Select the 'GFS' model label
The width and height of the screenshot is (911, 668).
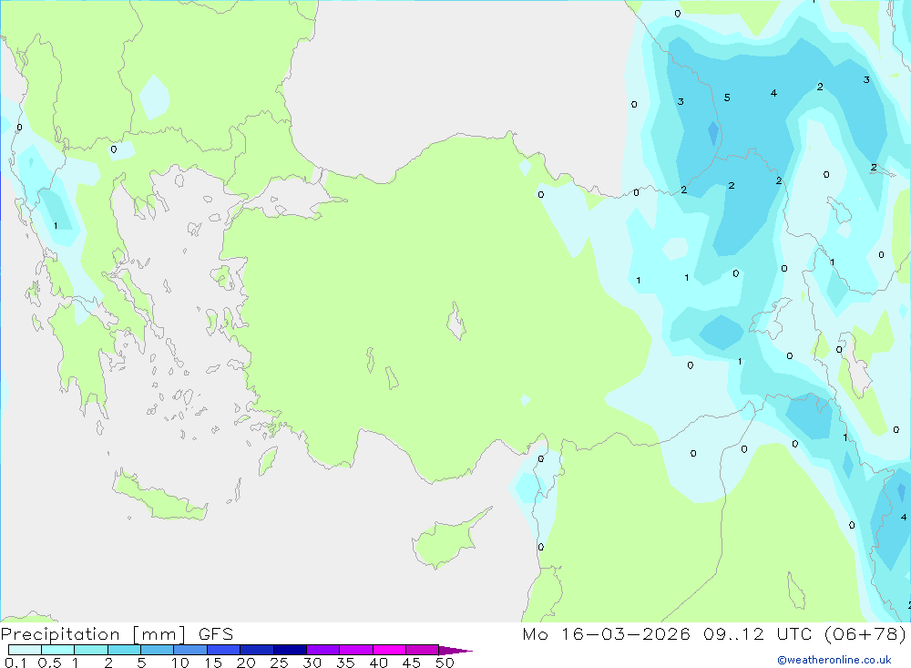click(x=216, y=634)
